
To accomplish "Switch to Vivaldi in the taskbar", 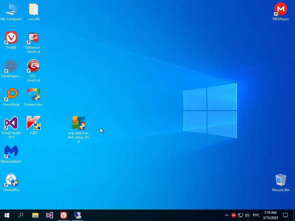I will pos(64,215).
